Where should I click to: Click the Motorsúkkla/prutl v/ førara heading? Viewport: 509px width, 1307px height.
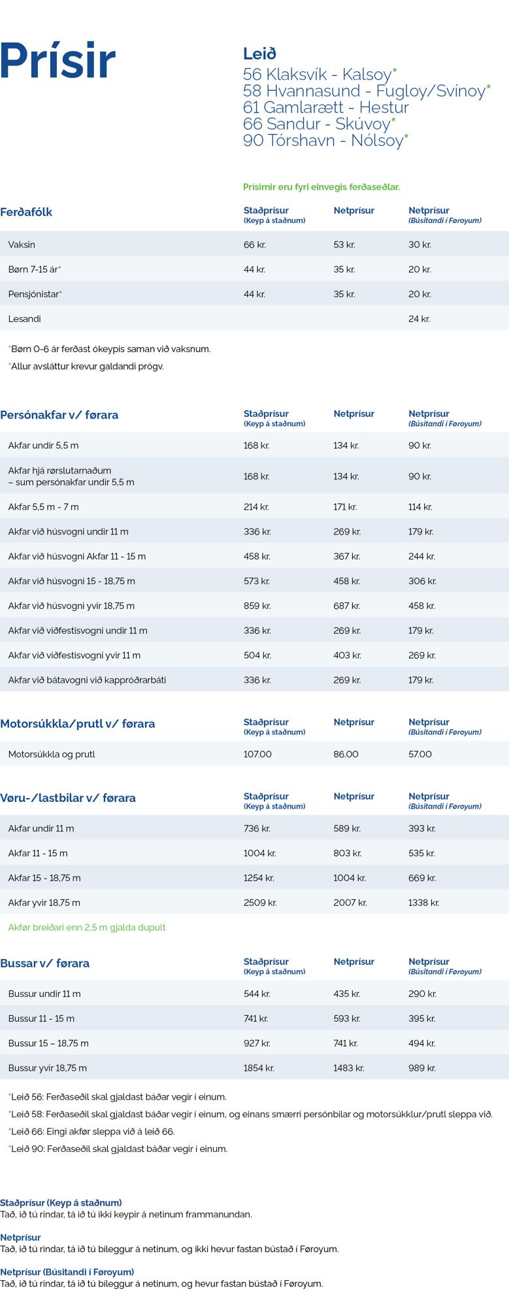(78, 723)
